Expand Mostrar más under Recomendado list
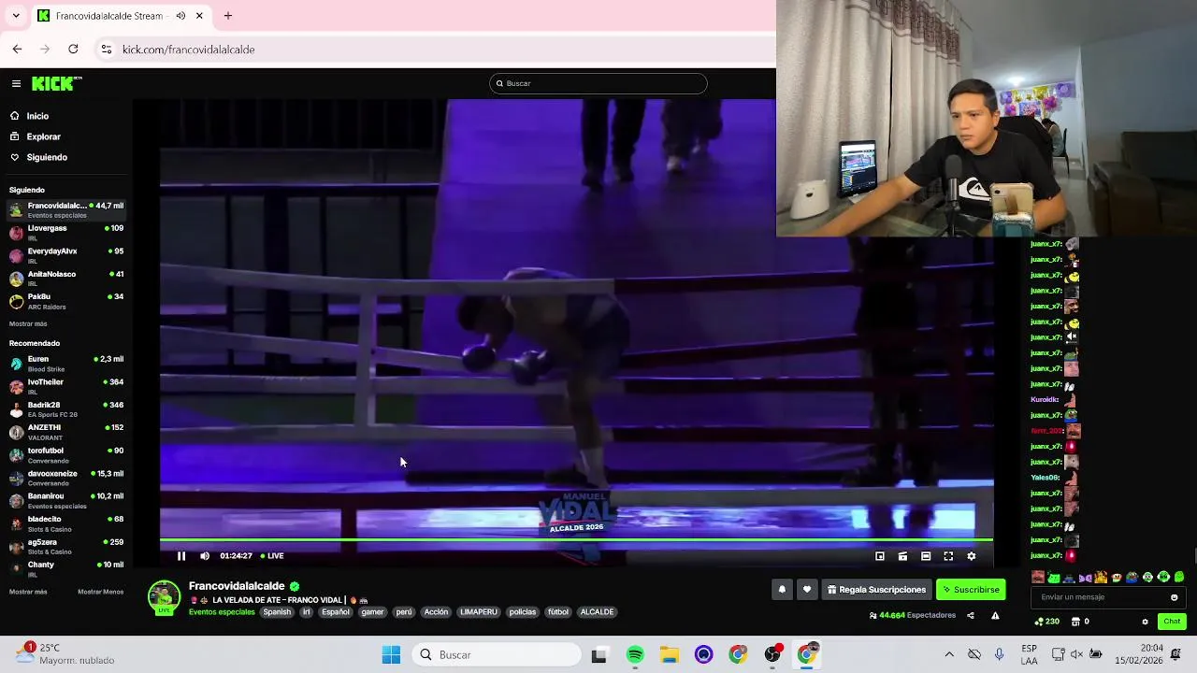 [x=28, y=592]
